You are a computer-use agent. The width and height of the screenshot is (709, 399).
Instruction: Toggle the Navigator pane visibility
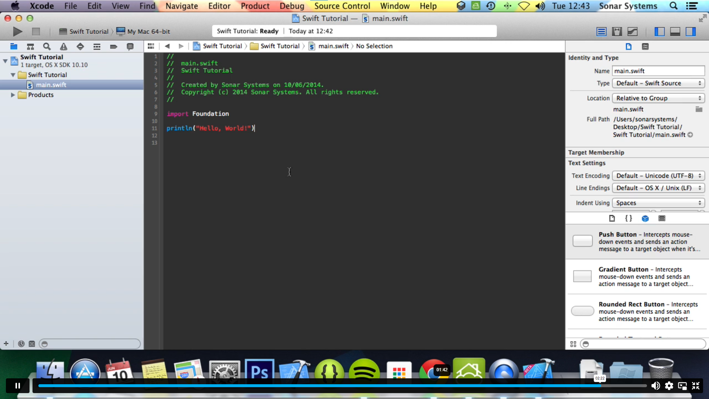pos(660,31)
